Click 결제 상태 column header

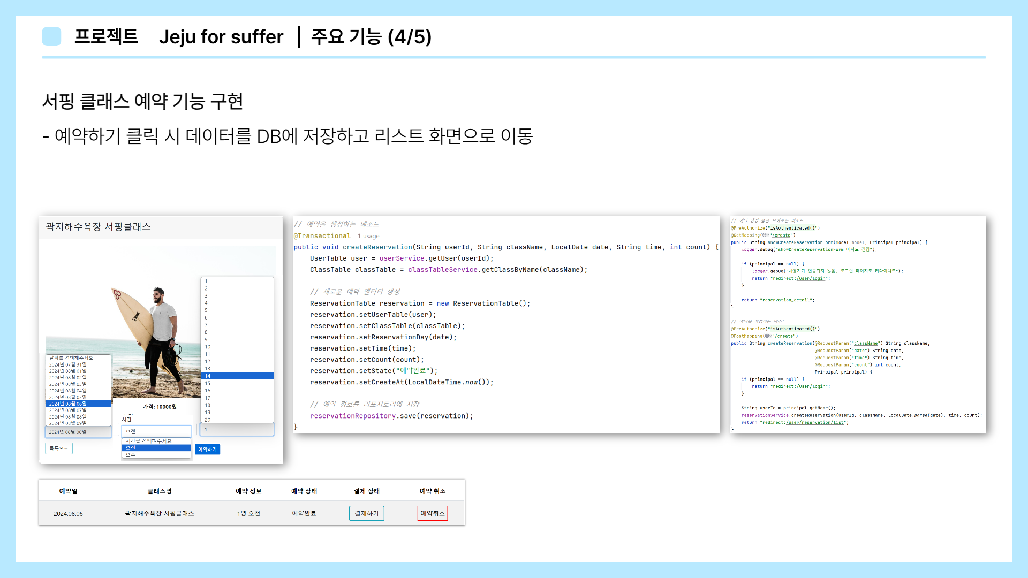click(367, 491)
